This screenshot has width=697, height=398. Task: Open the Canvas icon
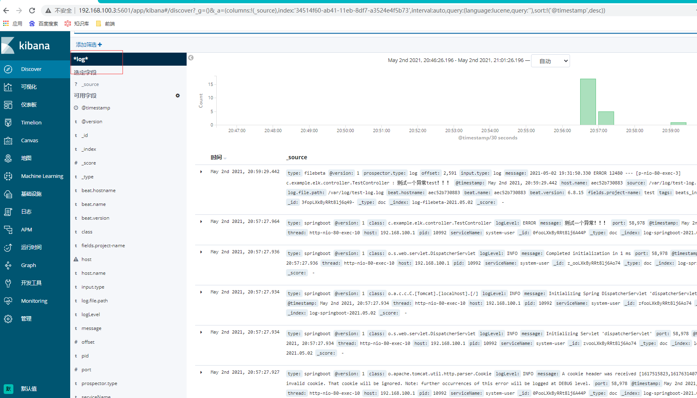(8, 141)
